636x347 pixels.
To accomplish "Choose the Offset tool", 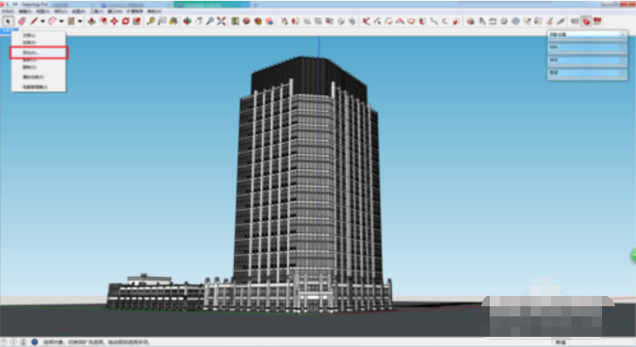I will (104, 21).
